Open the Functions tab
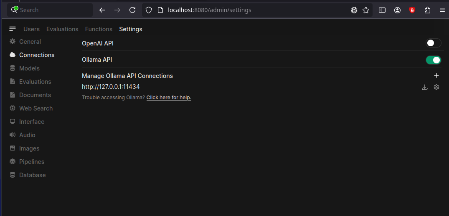This screenshot has width=449, height=216. (99, 29)
